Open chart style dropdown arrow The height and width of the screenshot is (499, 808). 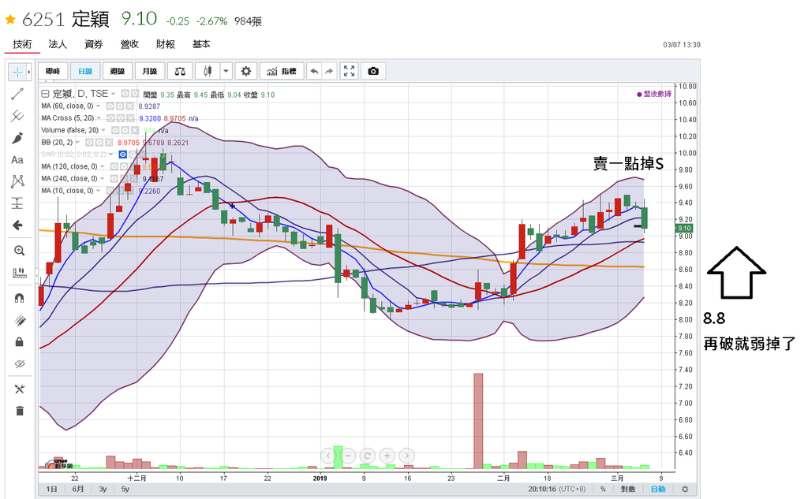226,71
